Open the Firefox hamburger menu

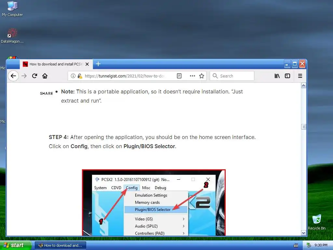point(300,76)
